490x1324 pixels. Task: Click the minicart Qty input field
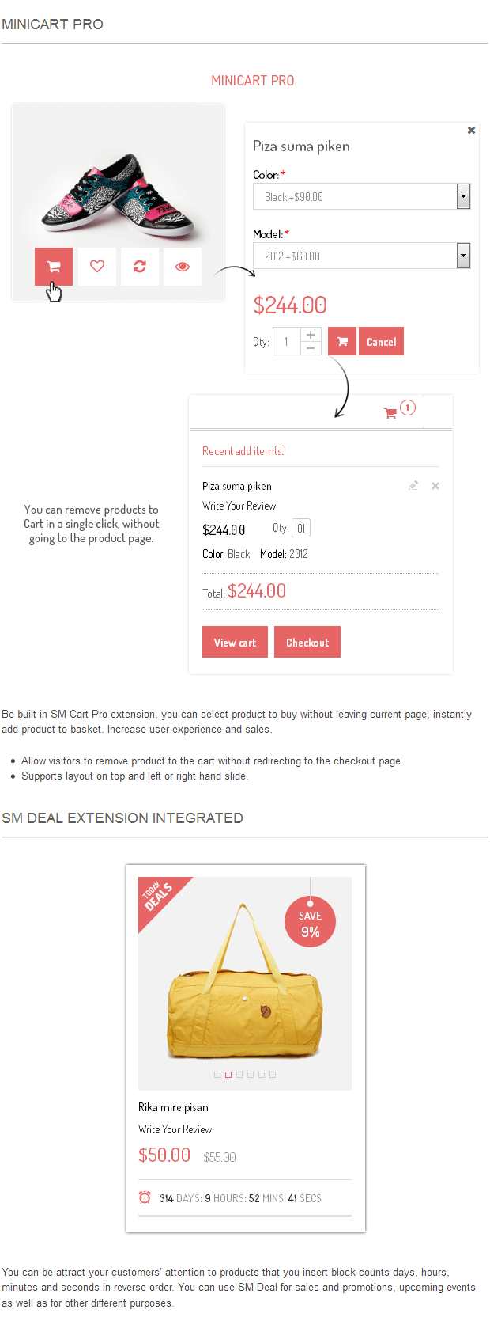point(301,529)
